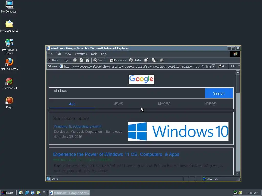The image size is (262, 196).
Task: Go to the Home page icon
Action: coord(88,60)
